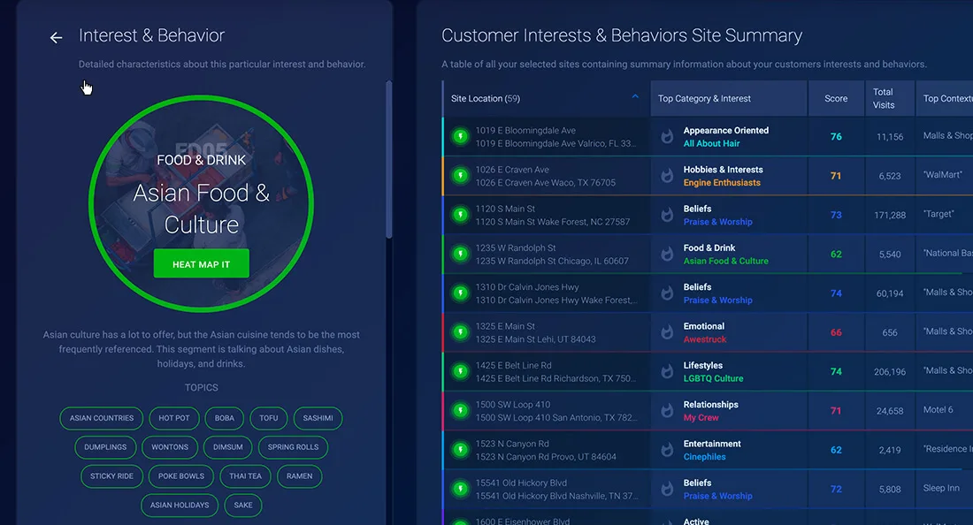Select the SASHIMI topic chip
This screenshot has width=973, height=525.
click(x=318, y=418)
